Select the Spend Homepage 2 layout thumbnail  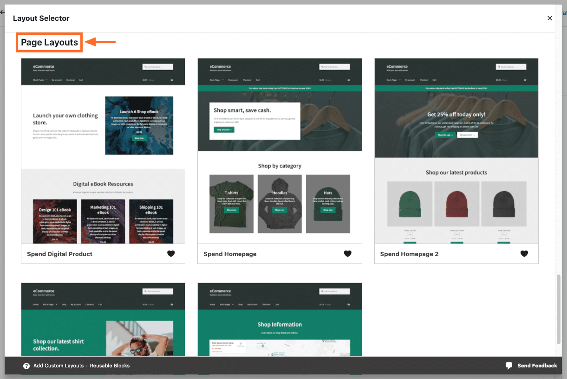[x=456, y=151]
